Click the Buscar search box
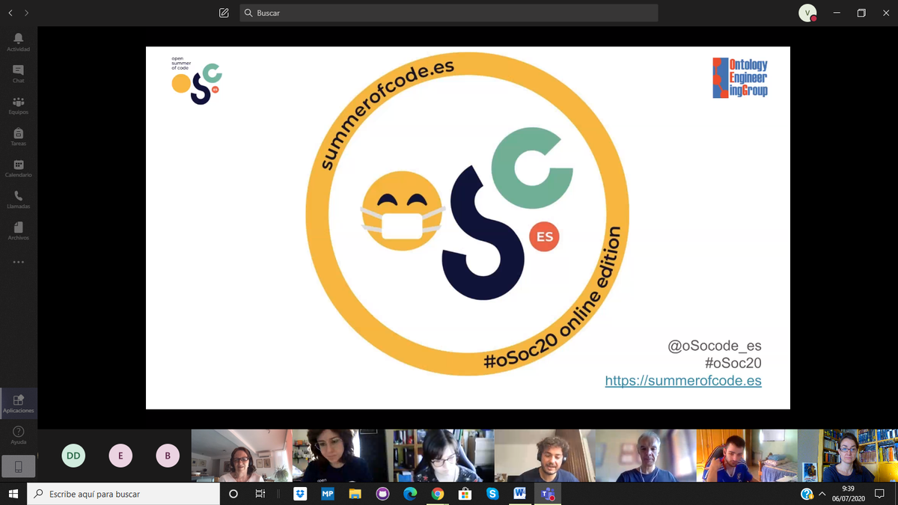Viewport: 898px width, 505px height. coord(449,13)
